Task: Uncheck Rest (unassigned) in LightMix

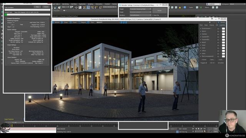Action: (x=201, y=56)
